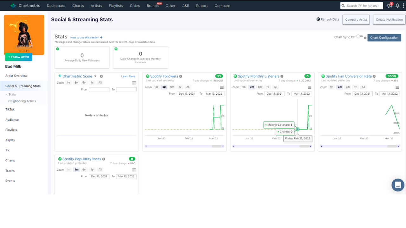Click the scroll-left arrow under Spotify Followers chart
The width and height of the screenshot is (406, 228).
(x=146, y=146)
